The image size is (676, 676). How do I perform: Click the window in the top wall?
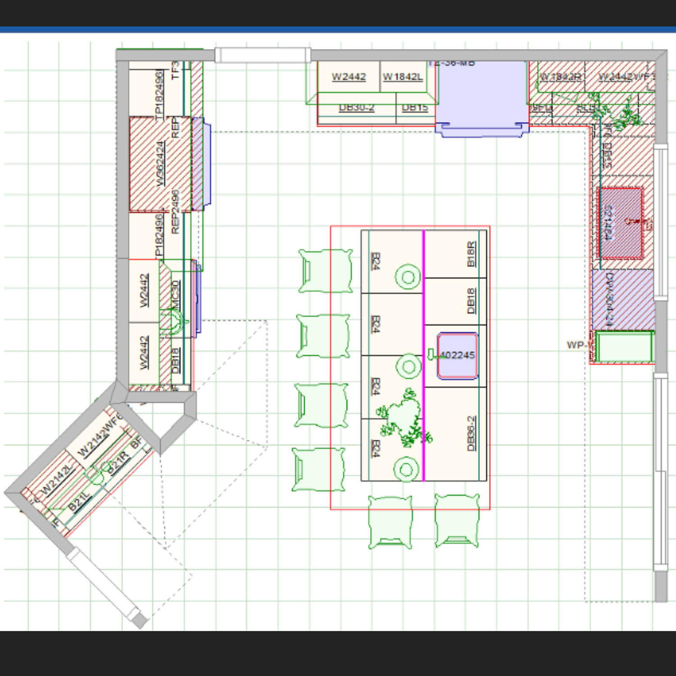coord(262,55)
